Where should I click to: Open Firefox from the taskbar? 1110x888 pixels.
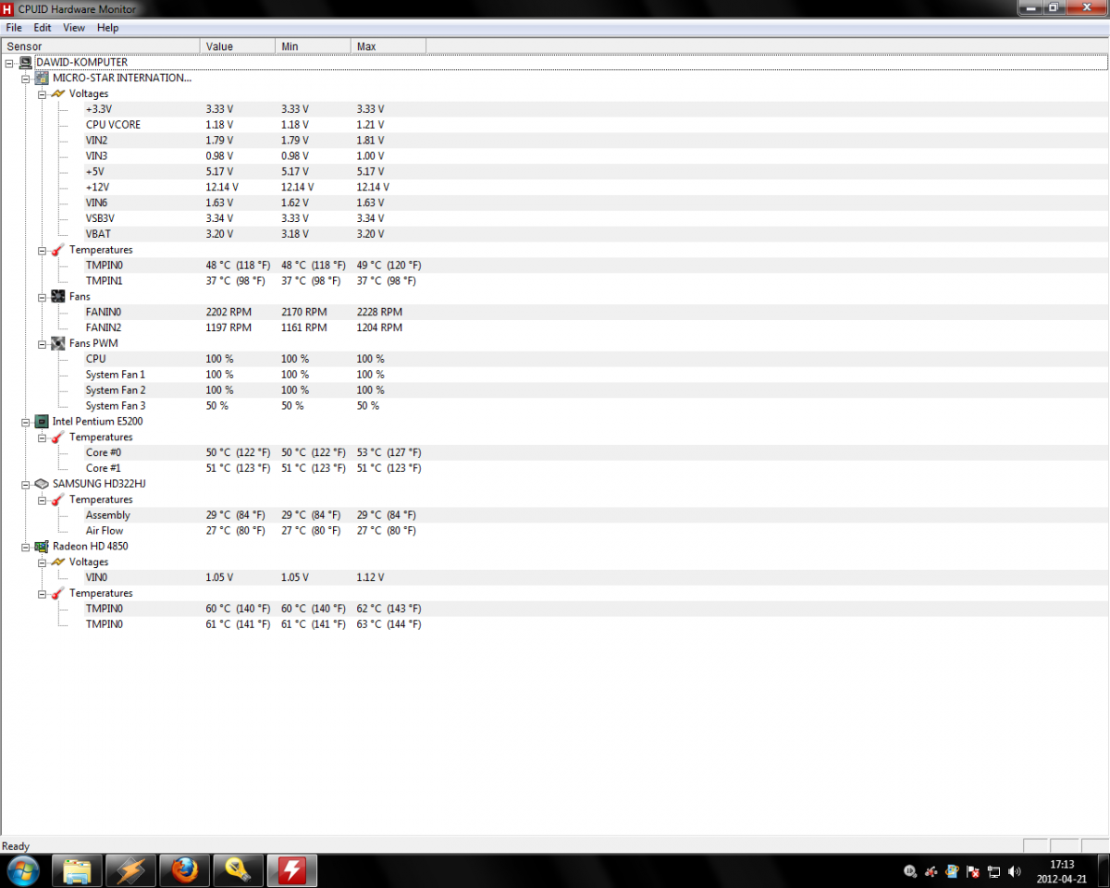(x=185, y=870)
